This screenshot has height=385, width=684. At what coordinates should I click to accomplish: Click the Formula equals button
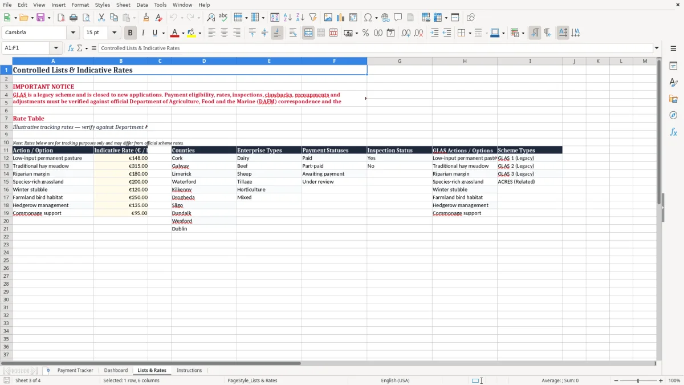94,48
